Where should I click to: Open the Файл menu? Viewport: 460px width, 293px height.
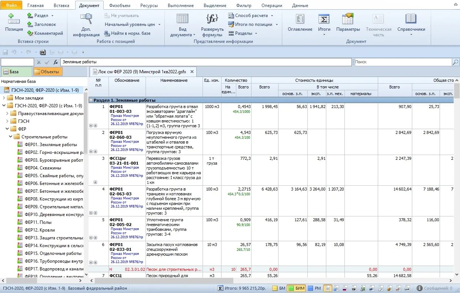coord(11,5)
